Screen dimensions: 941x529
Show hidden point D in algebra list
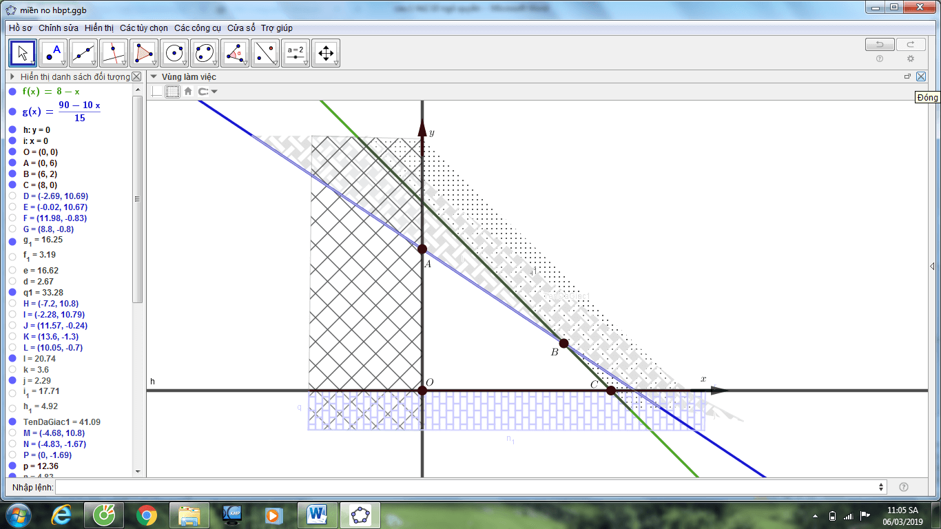12,196
